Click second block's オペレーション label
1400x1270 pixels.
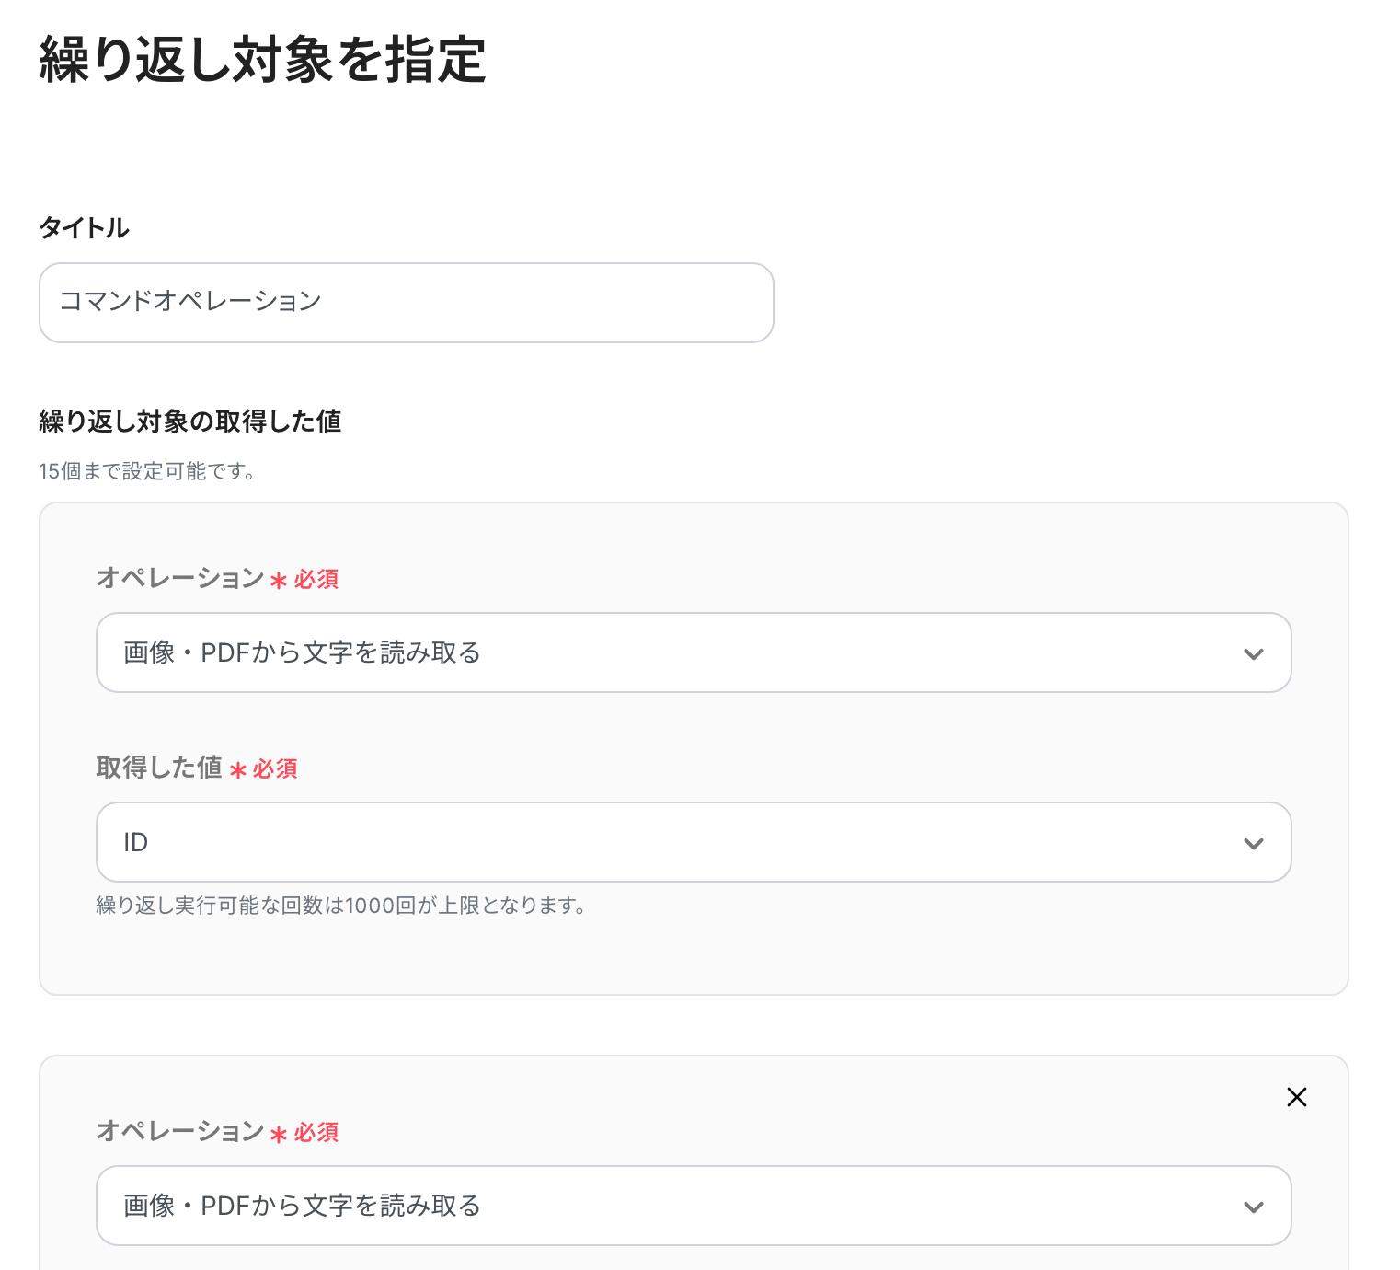point(180,1131)
